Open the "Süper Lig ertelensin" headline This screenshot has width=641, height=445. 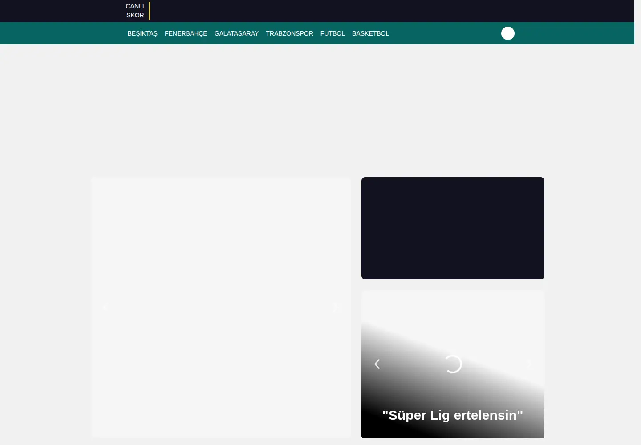tap(453, 415)
